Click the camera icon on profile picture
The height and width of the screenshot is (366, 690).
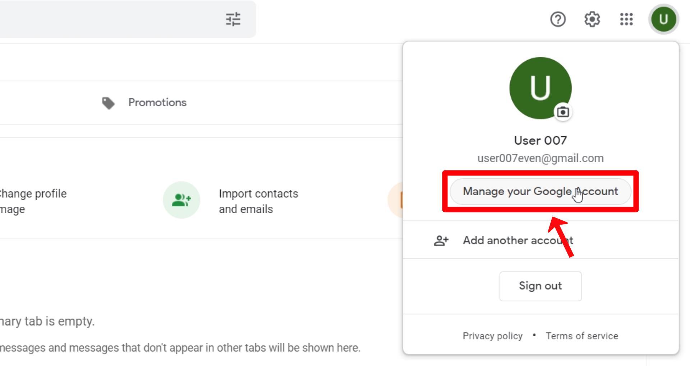coord(563,112)
